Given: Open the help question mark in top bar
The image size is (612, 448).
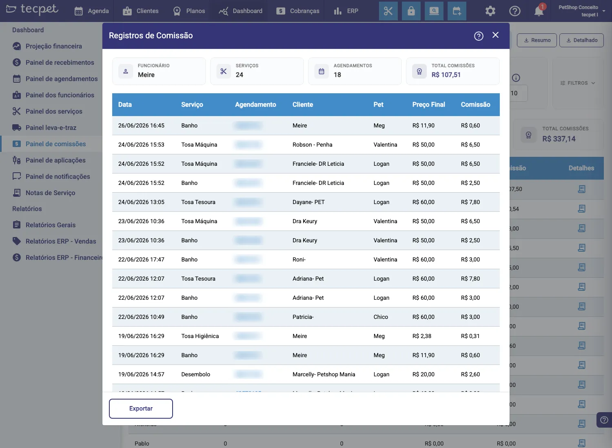Looking at the screenshot, I should (x=515, y=11).
